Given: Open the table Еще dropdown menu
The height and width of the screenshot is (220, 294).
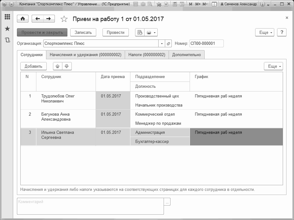Looking at the screenshot, I should (274, 66).
